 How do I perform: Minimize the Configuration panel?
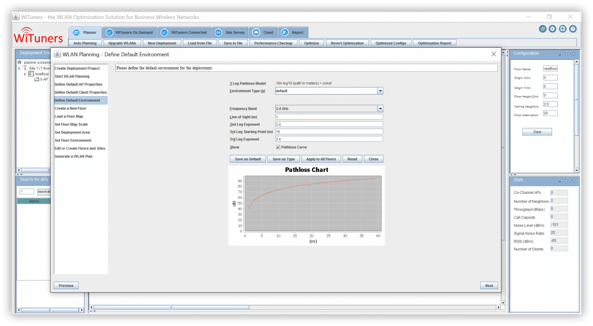(x=560, y=55)
